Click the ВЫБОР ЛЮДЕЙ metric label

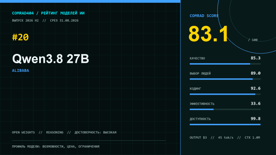(x=200, y=74)
